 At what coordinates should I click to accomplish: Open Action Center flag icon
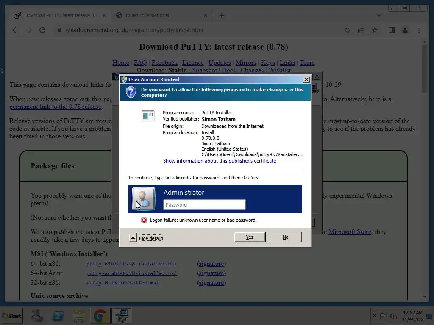383,316
